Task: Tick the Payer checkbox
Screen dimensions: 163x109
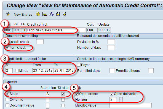Action: coord(79,65)
